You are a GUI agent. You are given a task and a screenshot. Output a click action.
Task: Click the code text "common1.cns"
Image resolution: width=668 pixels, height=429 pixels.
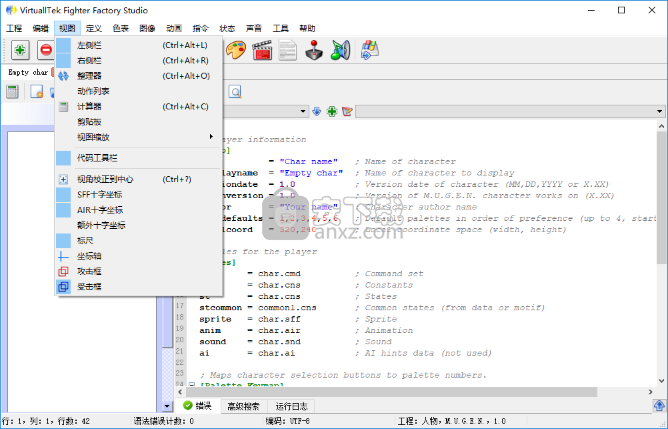coord(287,308)
